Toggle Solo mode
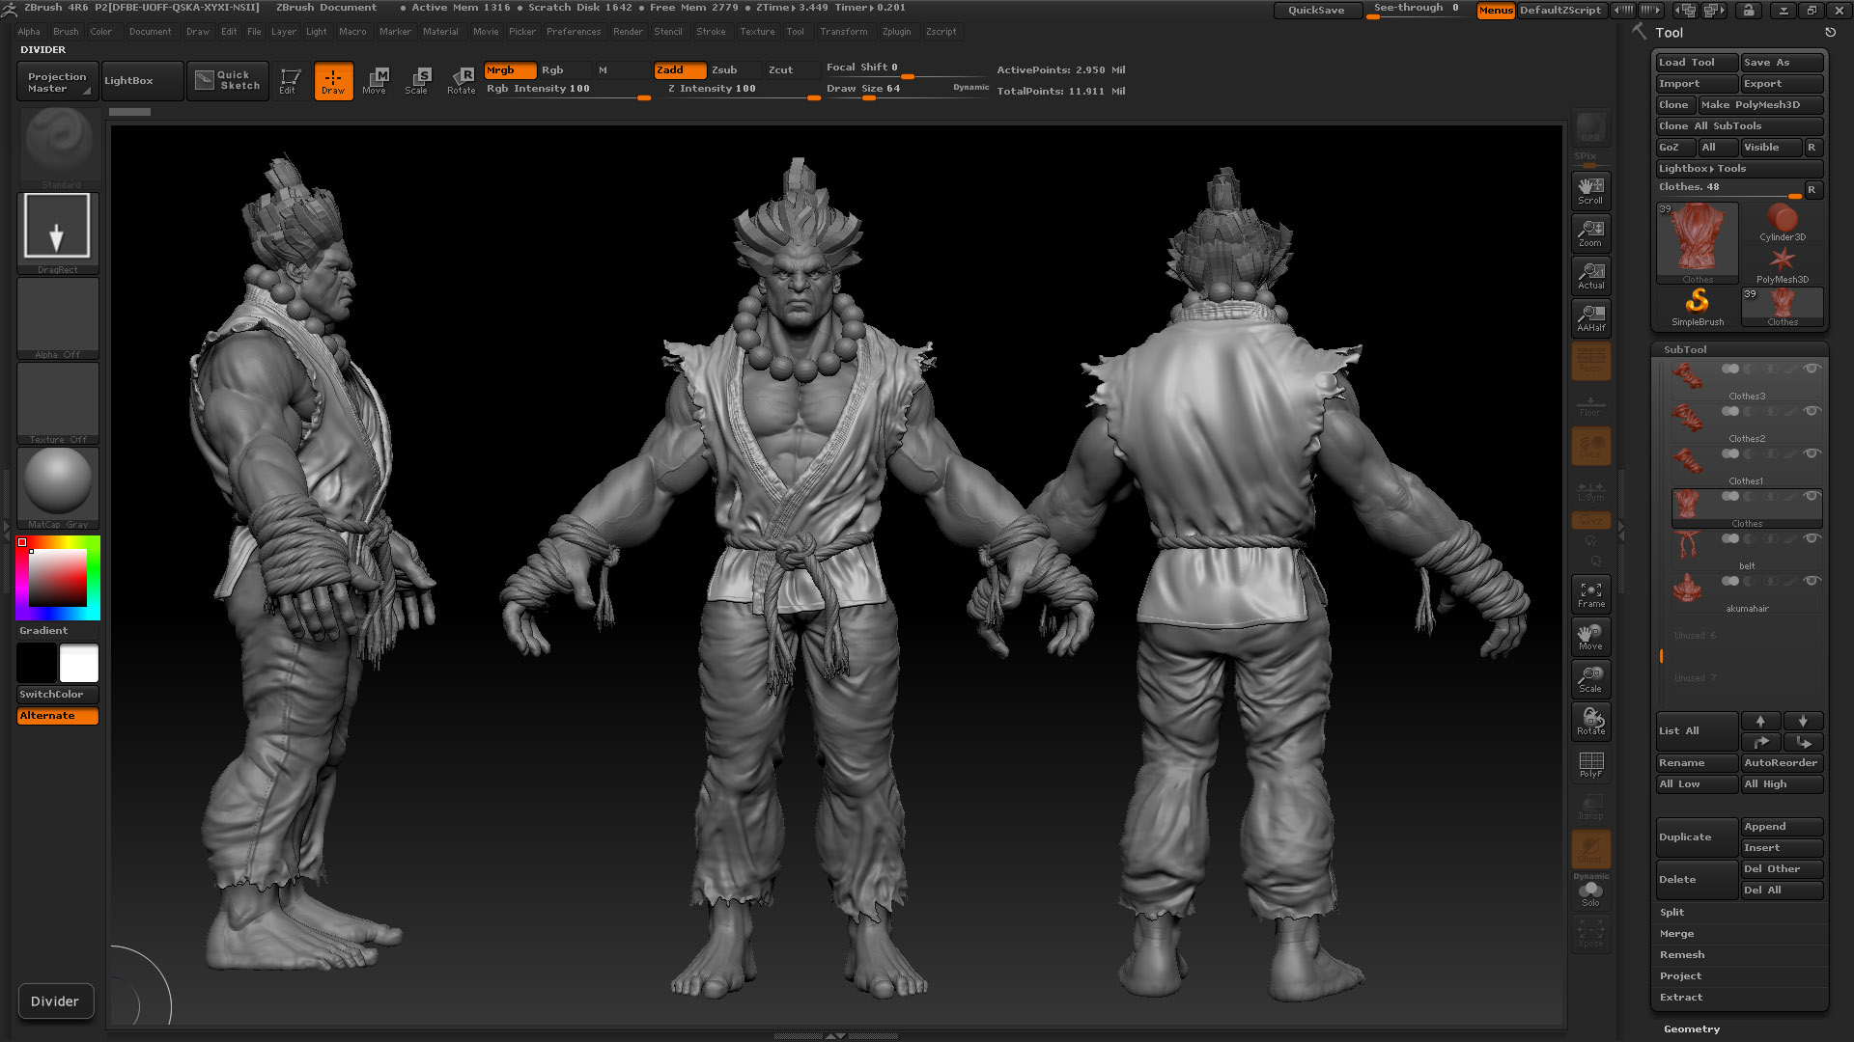The image size is (1854, 1042). [1590, 894]
